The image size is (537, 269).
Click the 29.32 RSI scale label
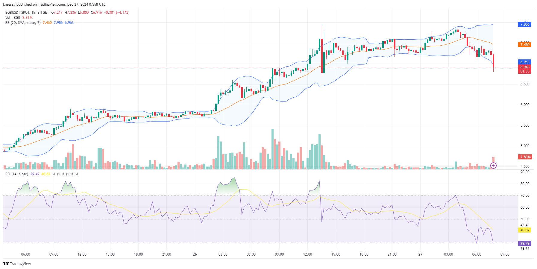(525, 249)
